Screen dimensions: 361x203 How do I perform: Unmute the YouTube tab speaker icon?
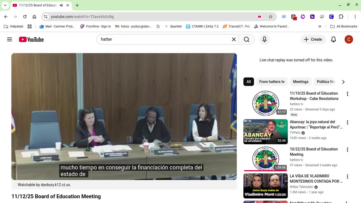click(x=61, y=5)
